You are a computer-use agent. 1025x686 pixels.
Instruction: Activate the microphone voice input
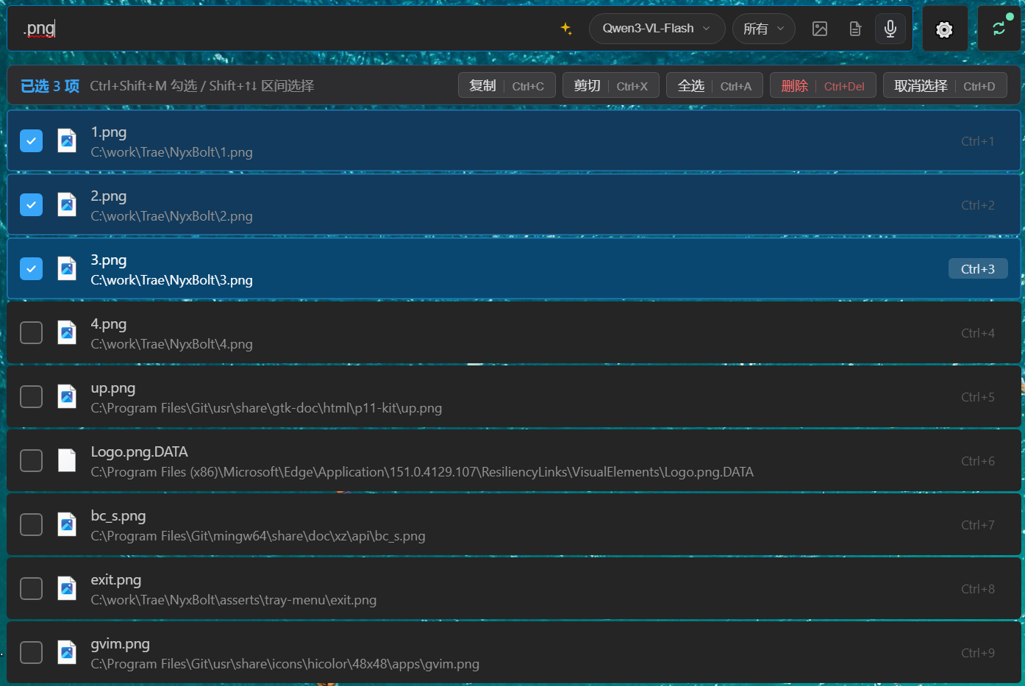pos(890,29)
